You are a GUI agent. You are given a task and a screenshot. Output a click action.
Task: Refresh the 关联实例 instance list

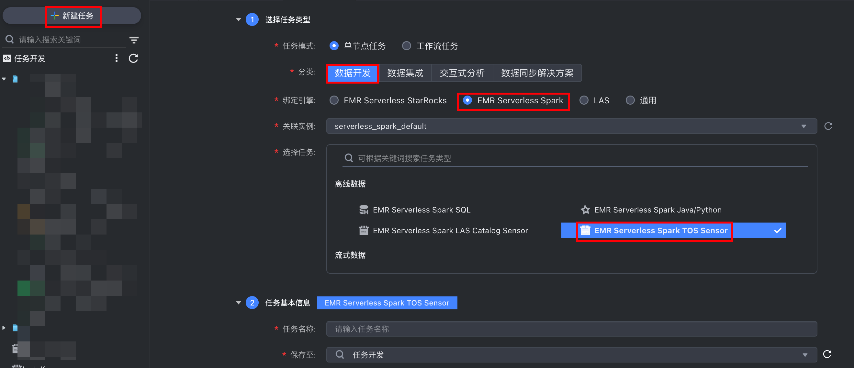pyautogui.click(x=828, y=126)
